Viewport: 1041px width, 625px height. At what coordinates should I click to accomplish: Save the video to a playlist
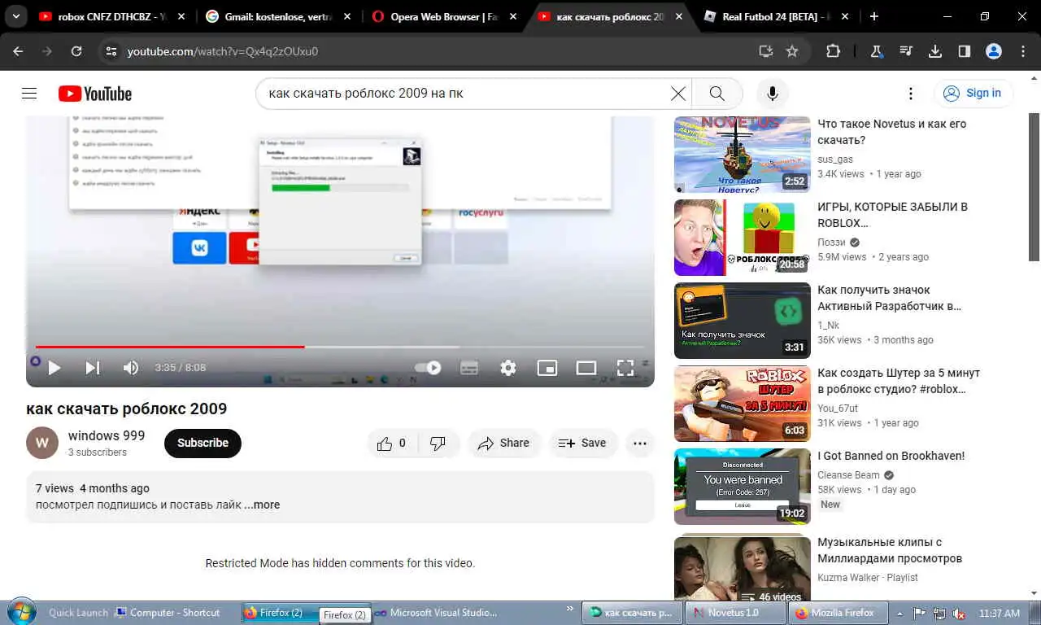(x=583, y=444)
